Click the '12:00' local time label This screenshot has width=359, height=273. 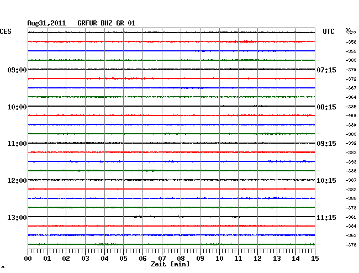17,181
